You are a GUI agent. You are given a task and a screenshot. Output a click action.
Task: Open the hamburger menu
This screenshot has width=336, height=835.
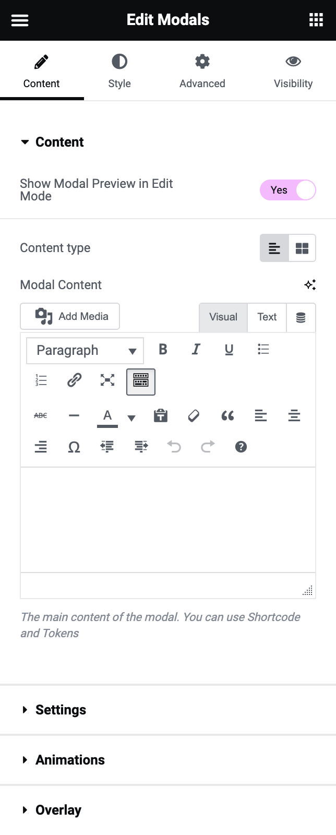click(20, 20)
